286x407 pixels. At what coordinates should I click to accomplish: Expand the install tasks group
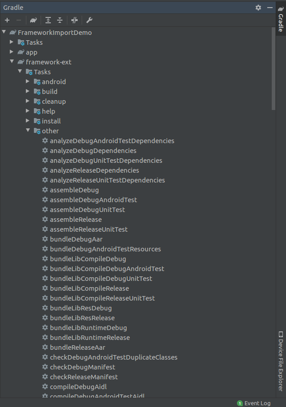pyautogui.click(x=28, y=121)
